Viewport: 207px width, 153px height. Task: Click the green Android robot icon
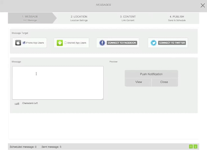click(x=60, y=43)
